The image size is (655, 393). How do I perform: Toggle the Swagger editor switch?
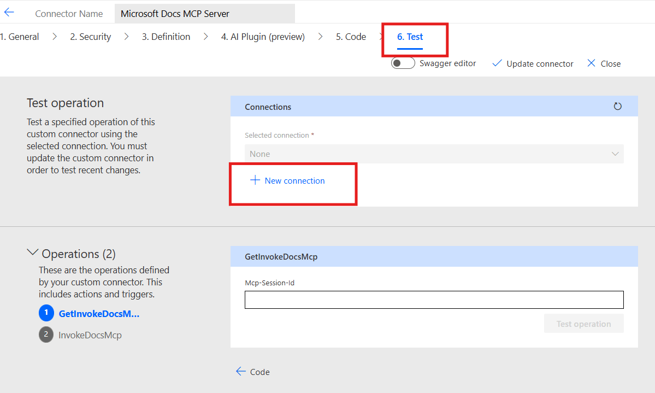[403, 63]
